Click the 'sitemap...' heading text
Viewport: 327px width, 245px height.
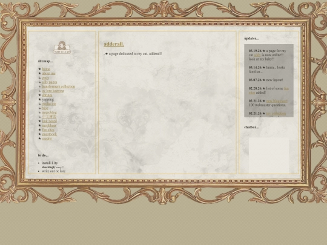(x=45, y=61)
